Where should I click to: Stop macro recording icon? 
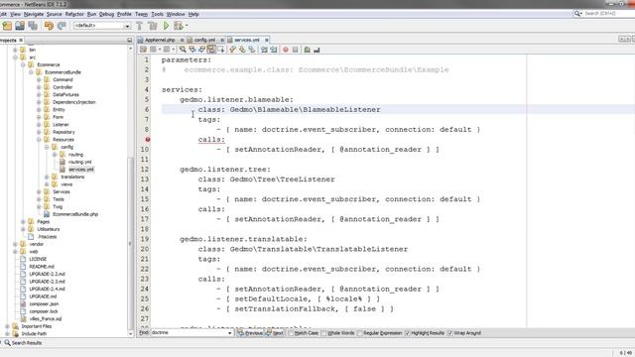296,50
